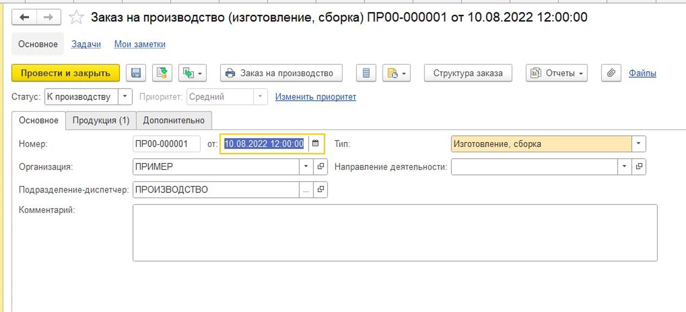The image size is (686, 312).
Task: Open the Организация dropdown arrow
Action: [306, 167]
